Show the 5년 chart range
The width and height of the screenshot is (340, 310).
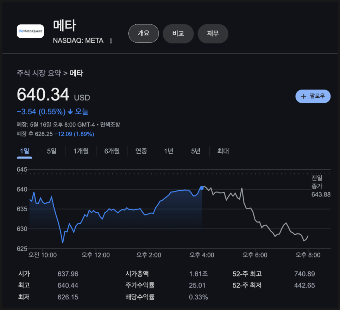[x=196, y=151]
